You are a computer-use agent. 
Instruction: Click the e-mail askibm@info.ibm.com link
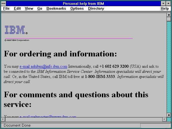pos(43,66)
